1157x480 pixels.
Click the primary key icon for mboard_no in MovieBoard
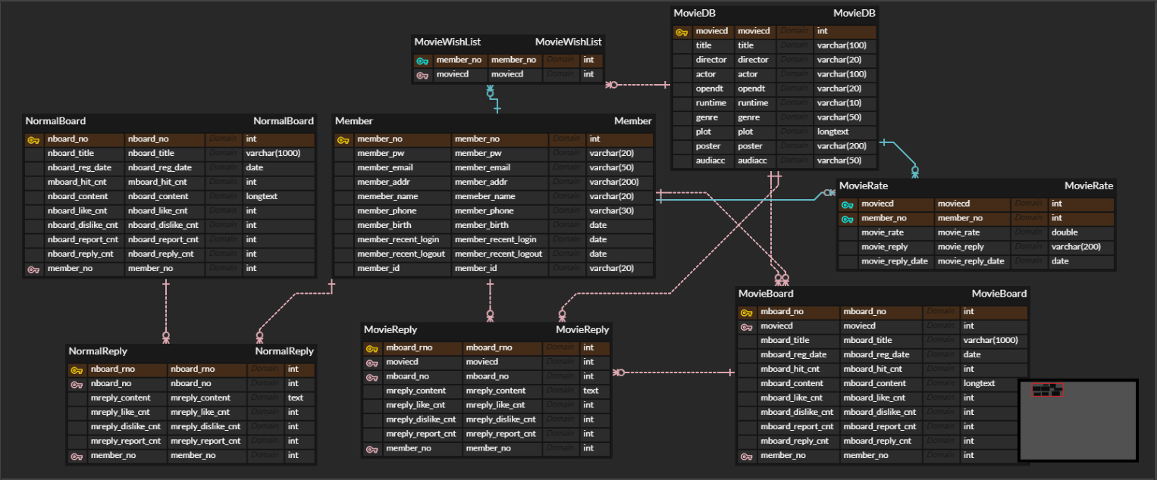coord(747,311)
